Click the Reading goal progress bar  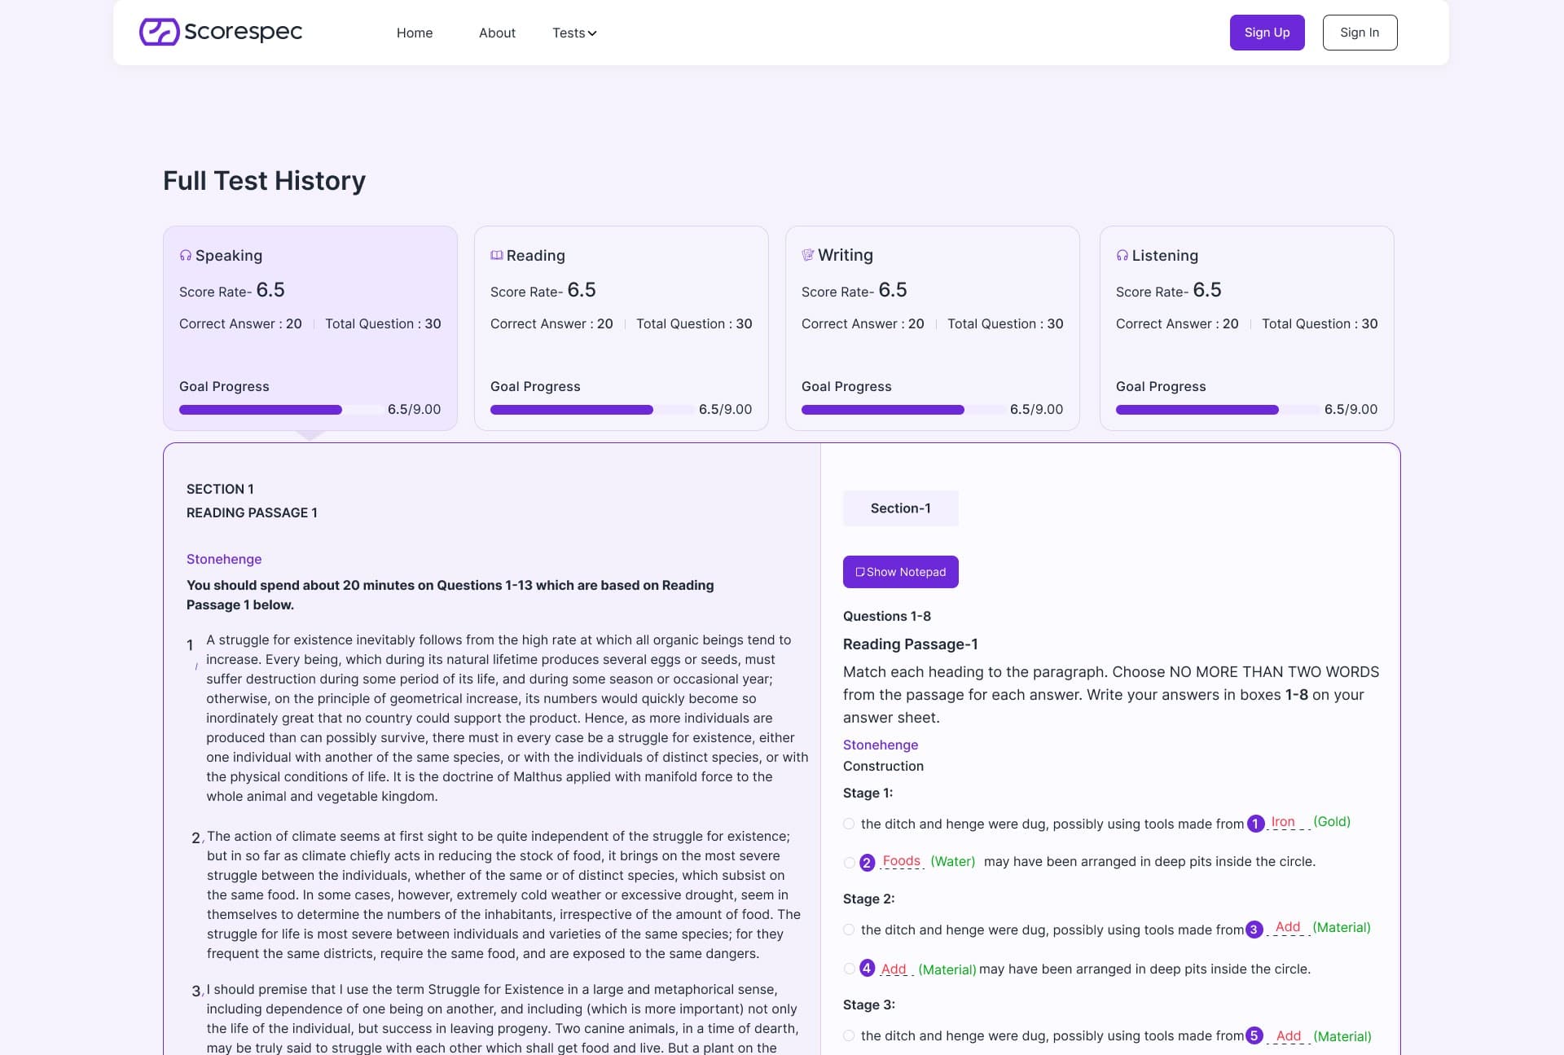pos(591,410)
